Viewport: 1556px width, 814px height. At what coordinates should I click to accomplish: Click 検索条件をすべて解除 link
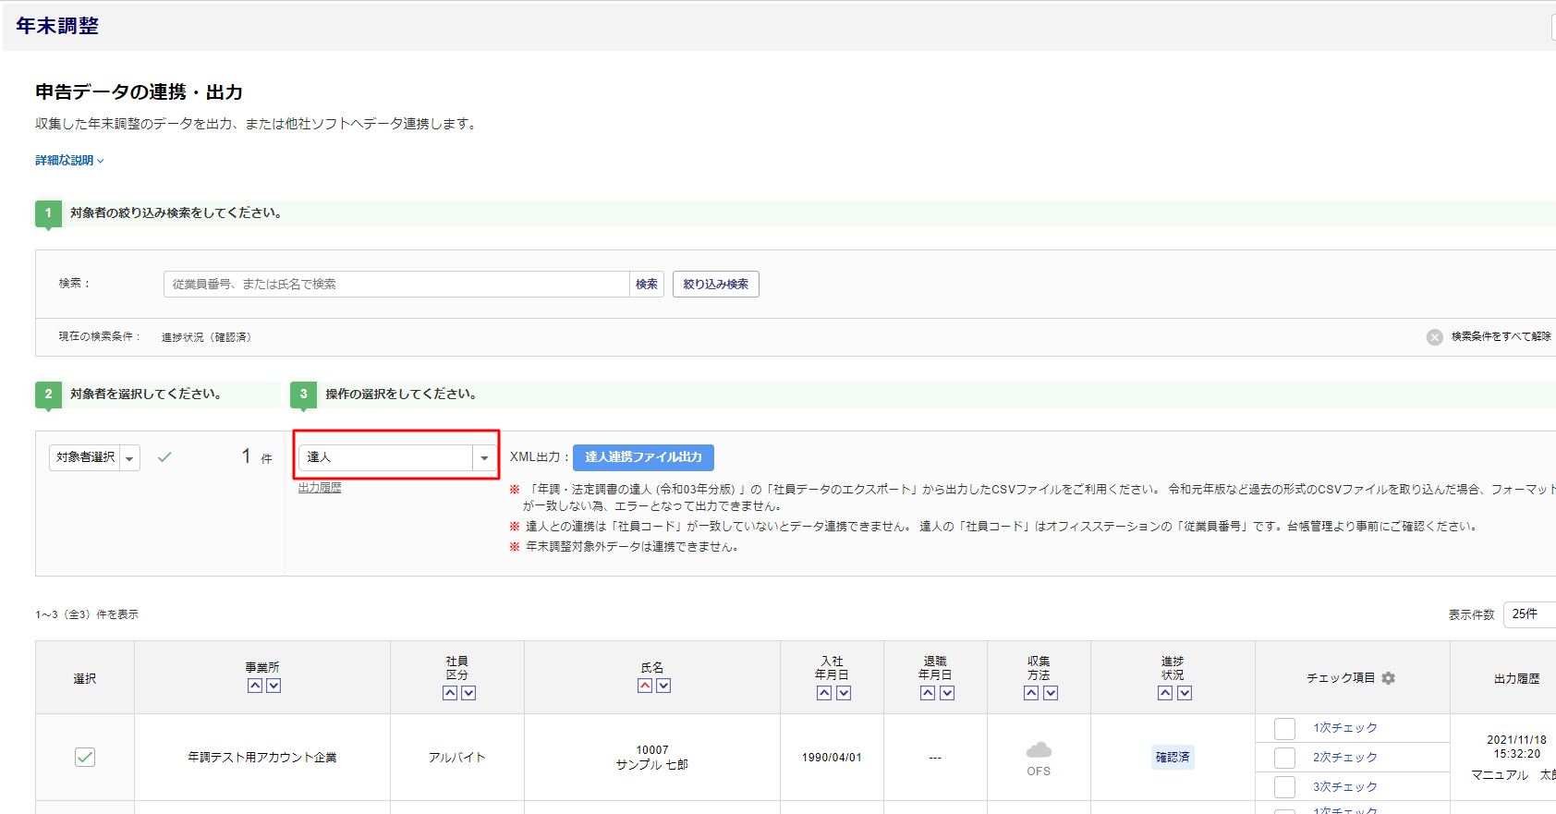tap(1501, 337)
